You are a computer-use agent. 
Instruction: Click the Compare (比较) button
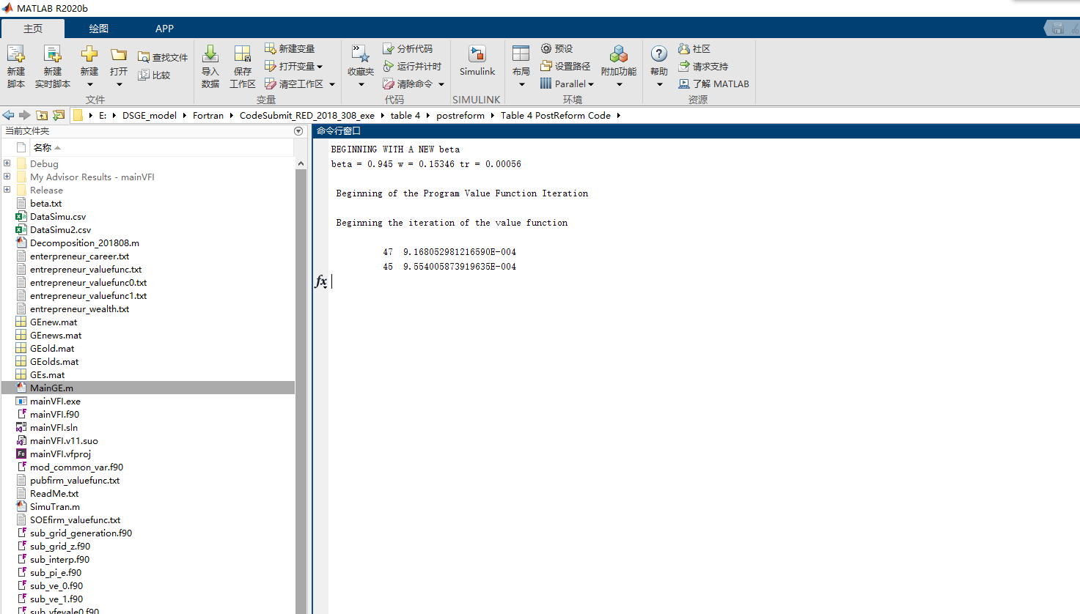[155, 75]
